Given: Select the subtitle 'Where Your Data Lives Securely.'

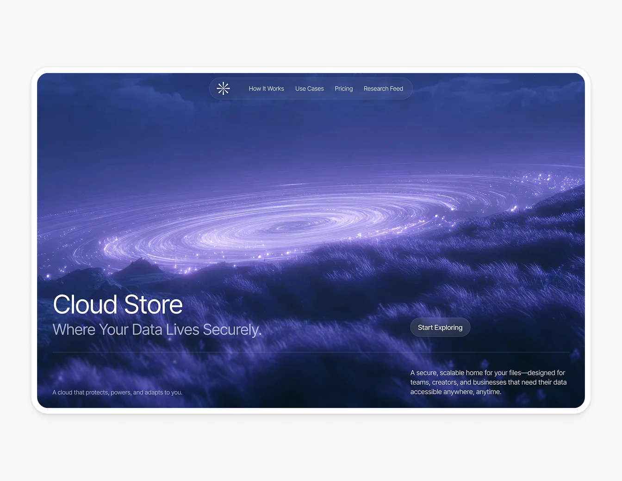Looking at the screenshot, I should pos(157,329).
